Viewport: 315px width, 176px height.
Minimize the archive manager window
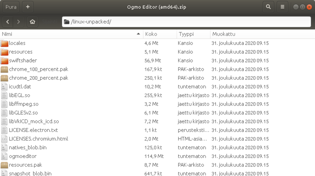(x=295, y=7)
